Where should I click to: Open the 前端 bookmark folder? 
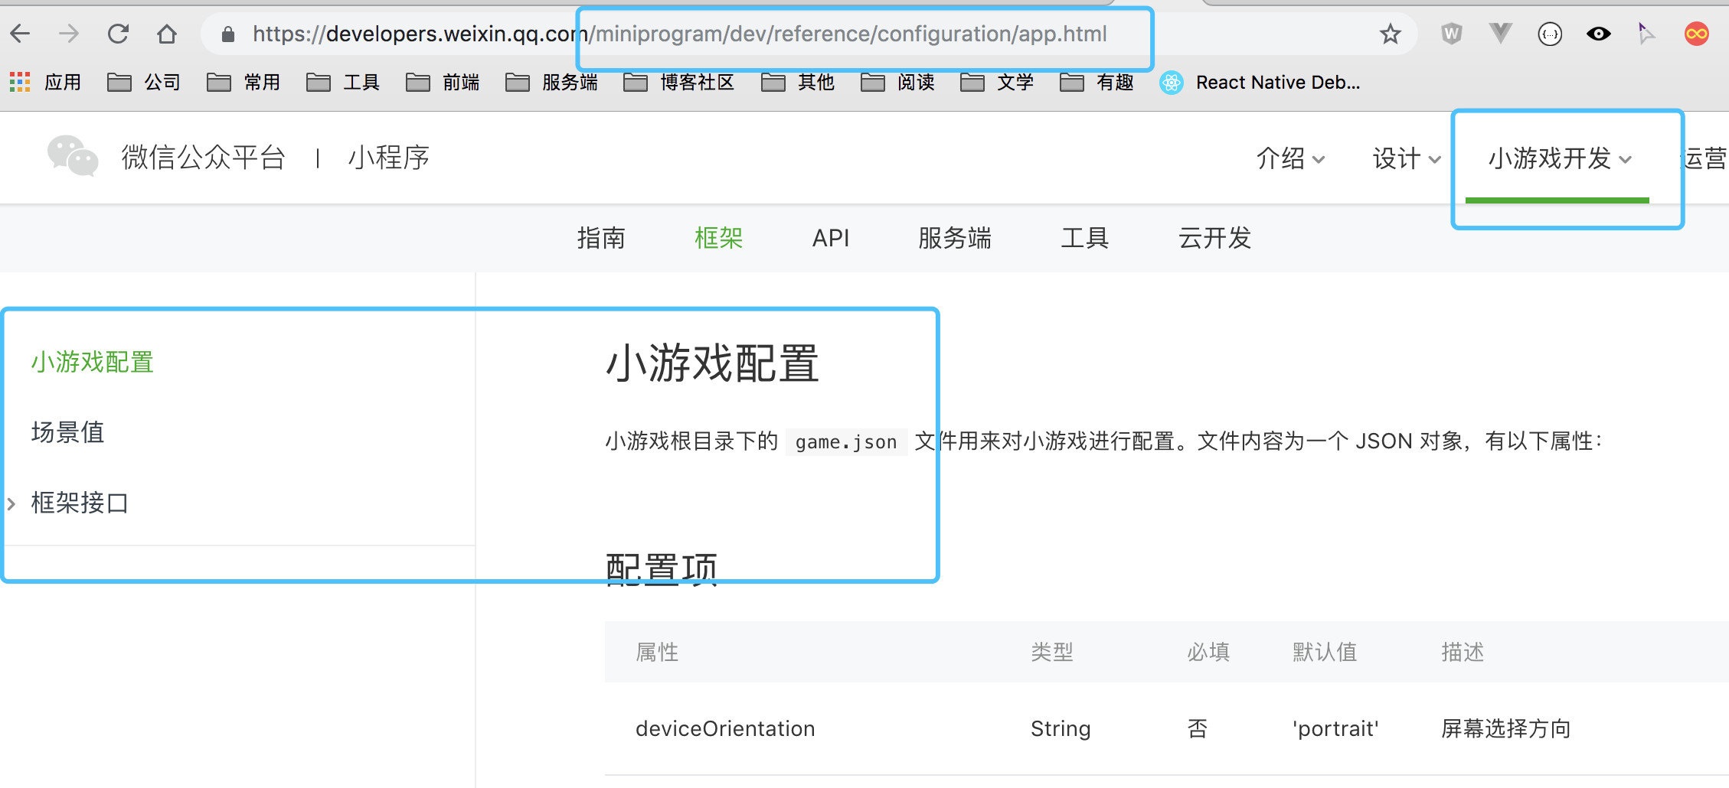443,82
